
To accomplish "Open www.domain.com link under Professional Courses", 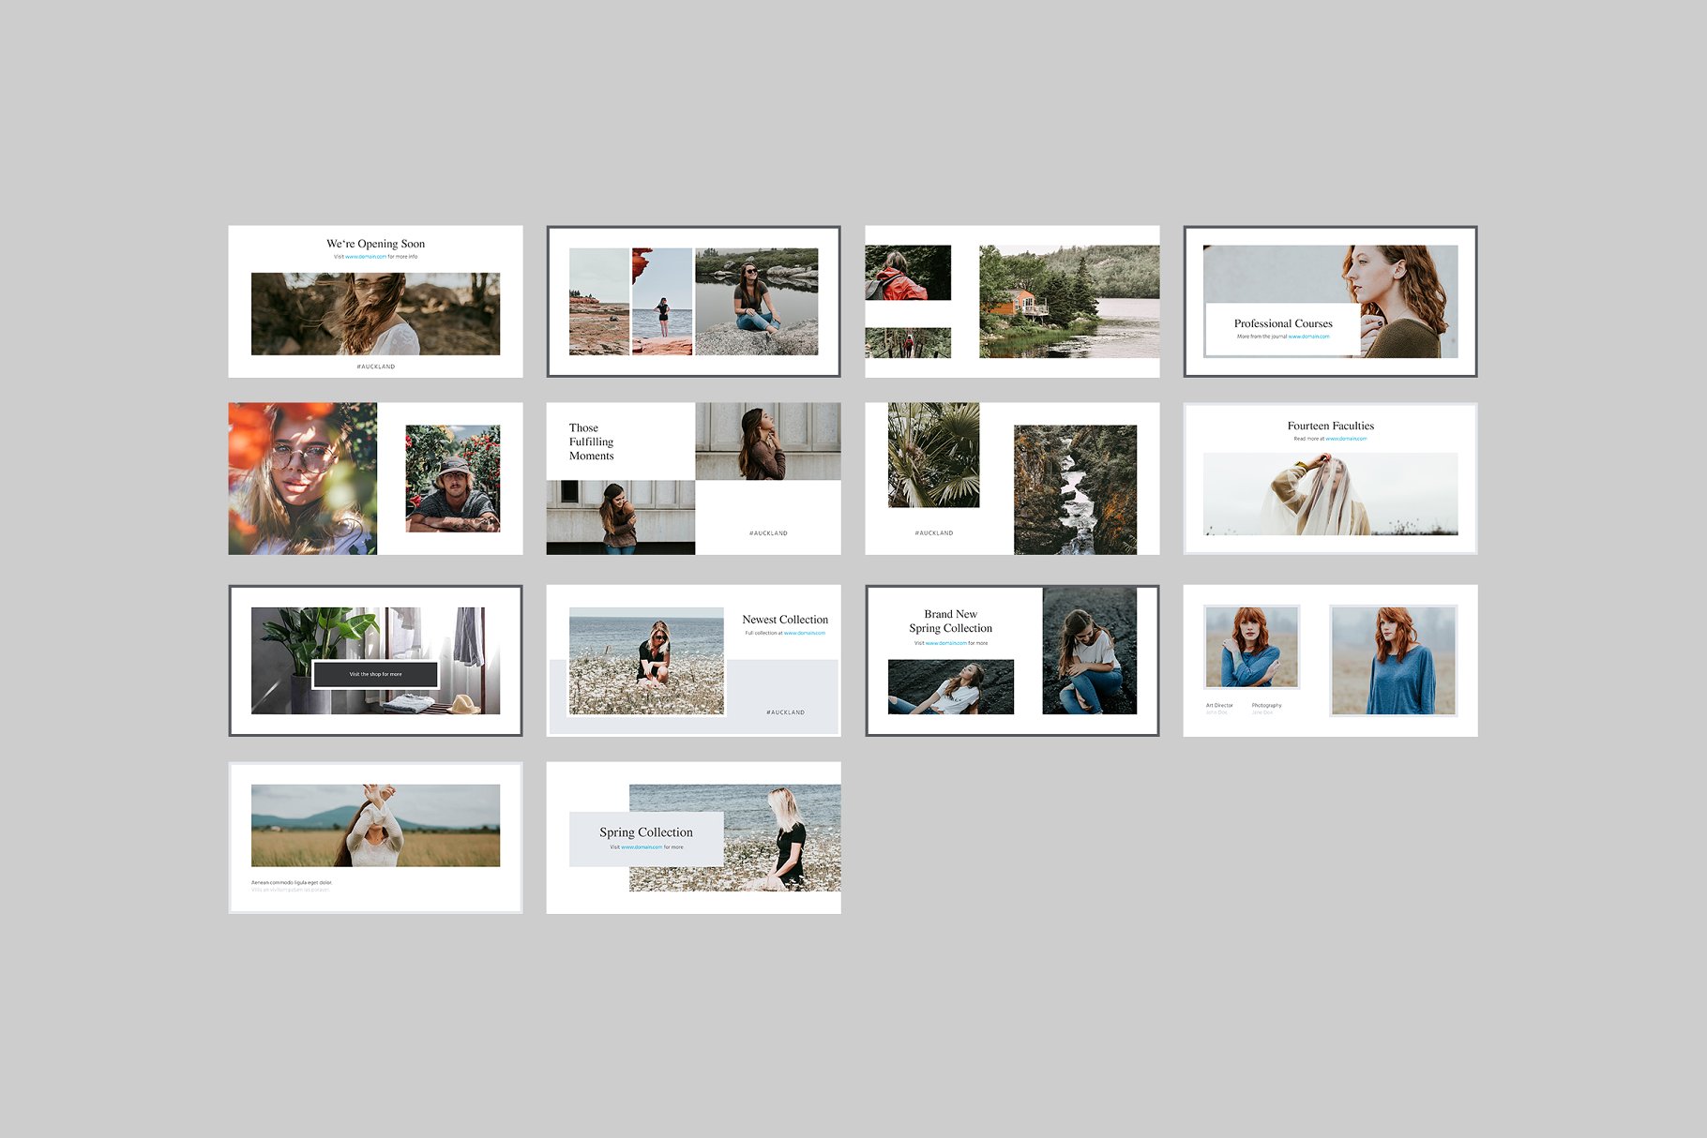I will click(x=1308, y=337).
